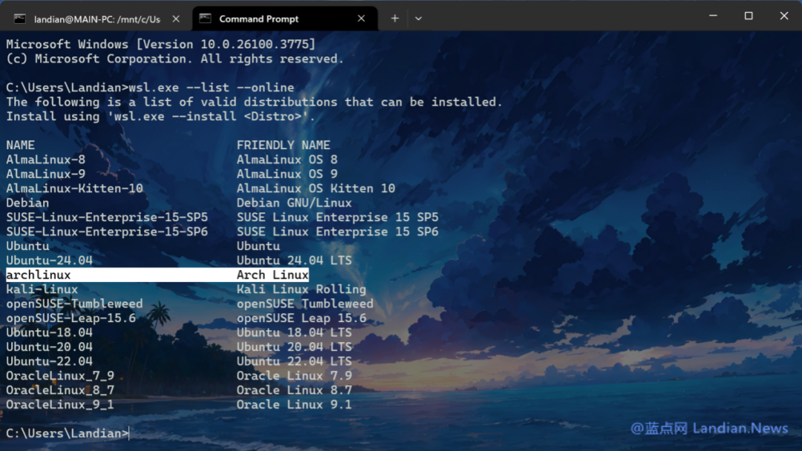
Task: Click the OracleLinux_7_9 distro name
Action: (60, 376)
